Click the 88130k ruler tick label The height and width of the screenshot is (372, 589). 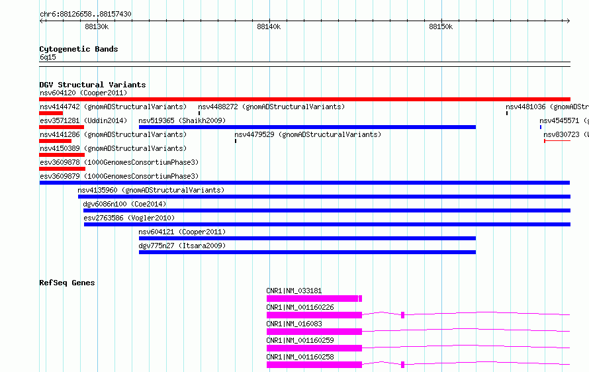coord(97,26)
